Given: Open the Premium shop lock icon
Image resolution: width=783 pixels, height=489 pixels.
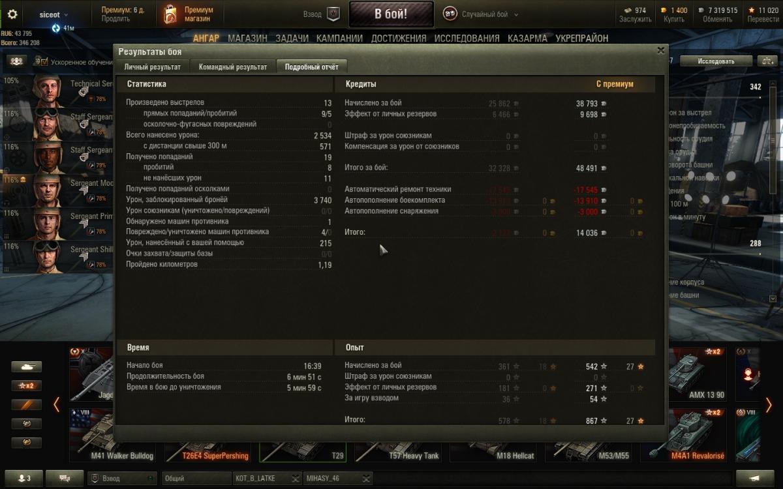Looking at the screenshot, I should [x=170, y=14].
